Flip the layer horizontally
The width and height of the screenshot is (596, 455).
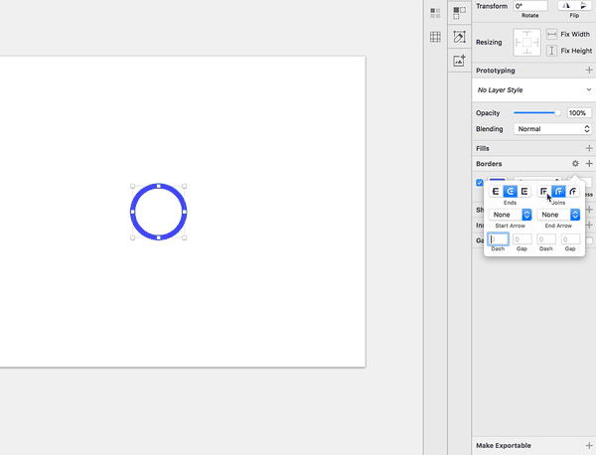(x=566, y=6)
